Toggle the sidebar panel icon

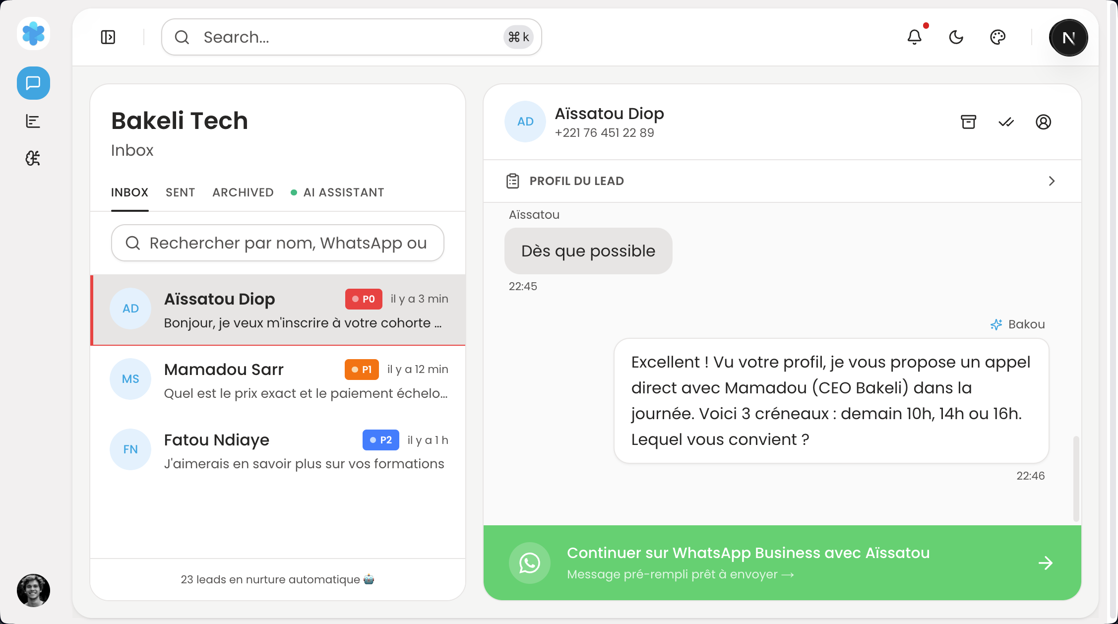tap(108, 37)
